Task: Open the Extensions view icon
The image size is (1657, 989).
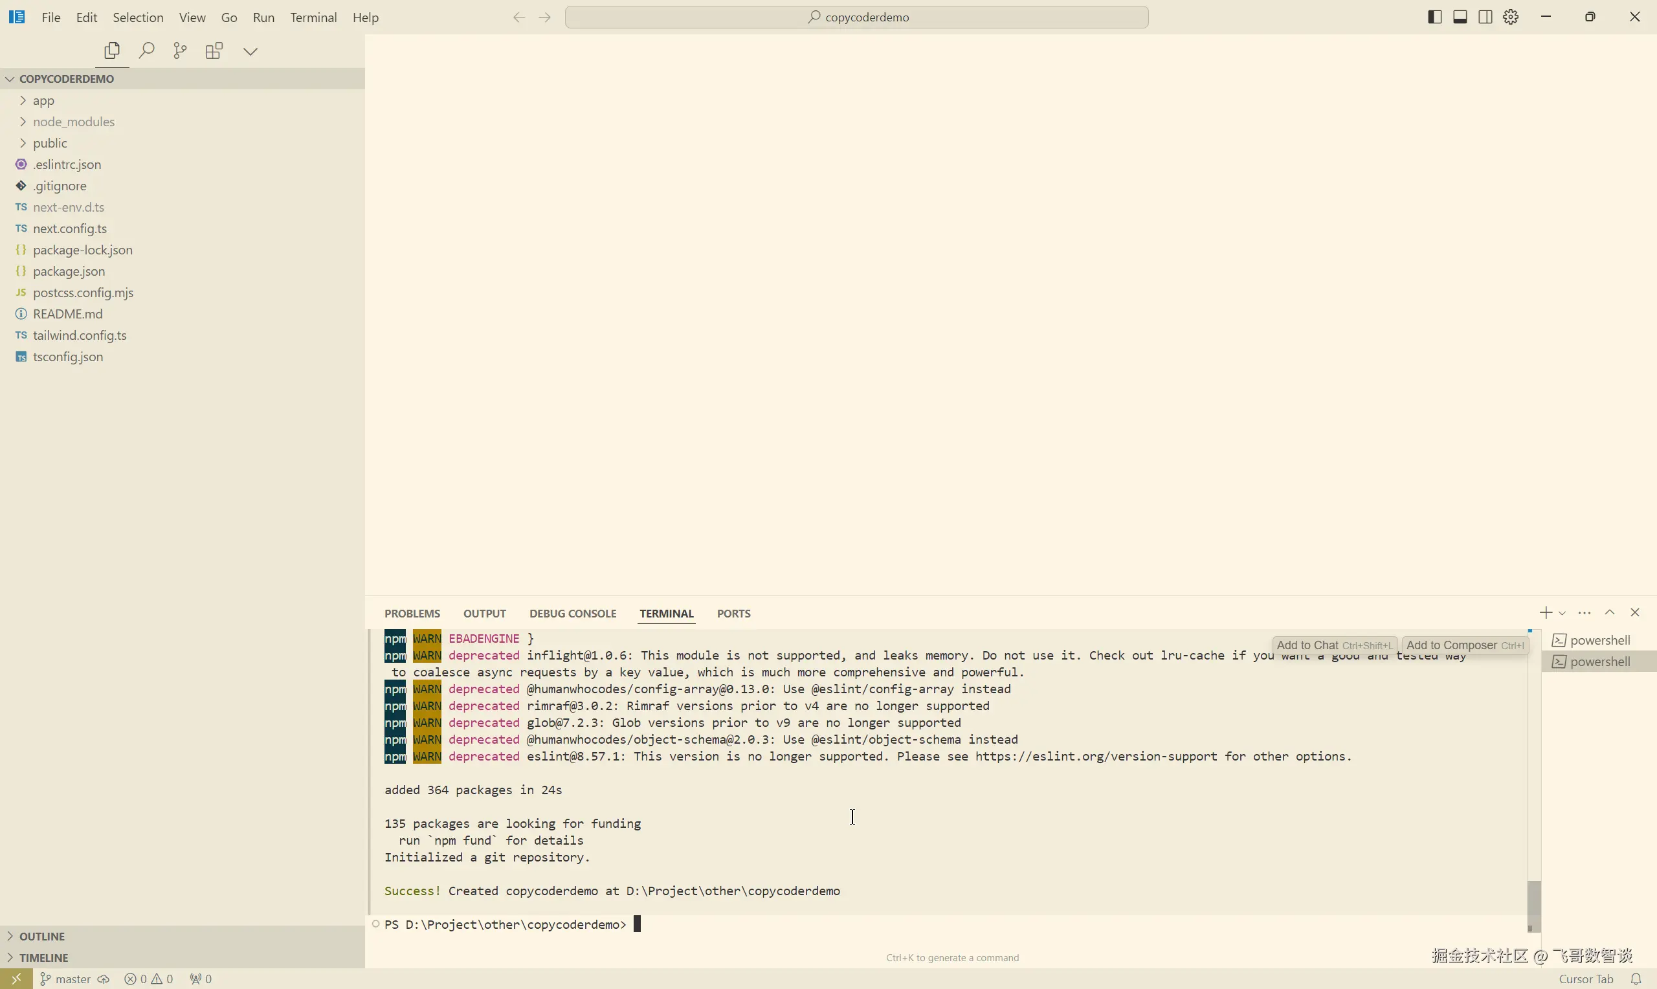Action: coord(214,50)
